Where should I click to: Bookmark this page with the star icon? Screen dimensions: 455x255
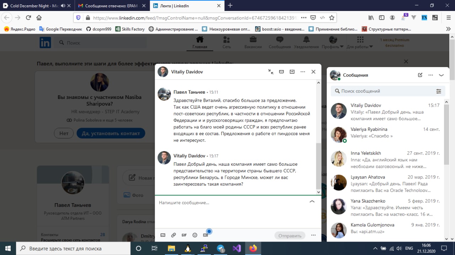click(332, 18)
